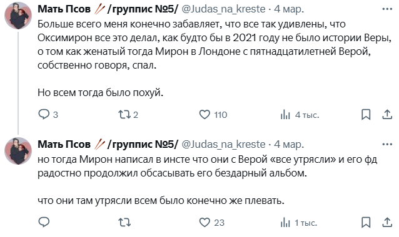Open second tweet's author avatar
This screenshot has height=237, width=399.
(18, 151)
